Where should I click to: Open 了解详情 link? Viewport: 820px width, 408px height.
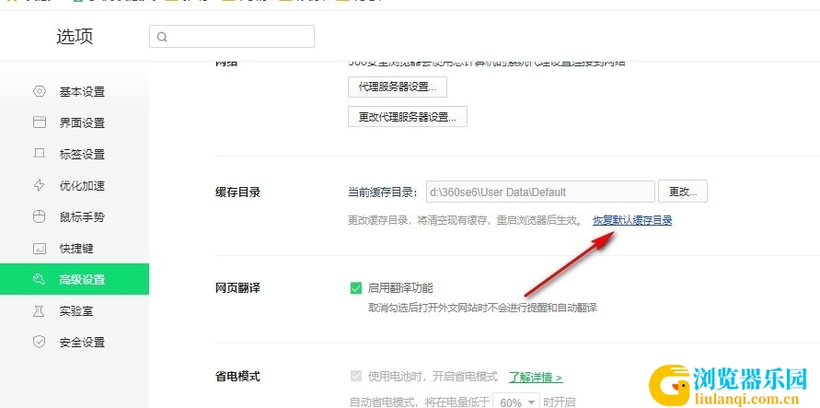(x=536, y=377)
